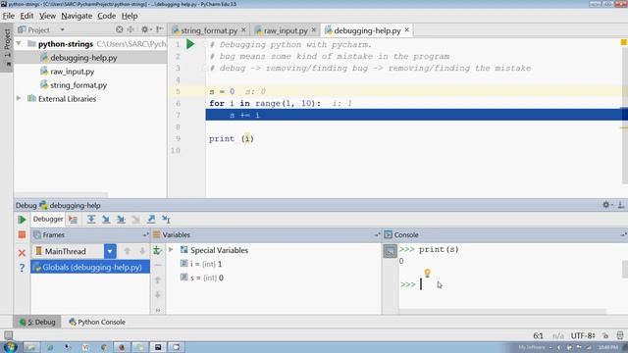Viewport: 628px width, 353px height.
Task: Collapse python-strings project folder
Action: [x=19, y=43]
